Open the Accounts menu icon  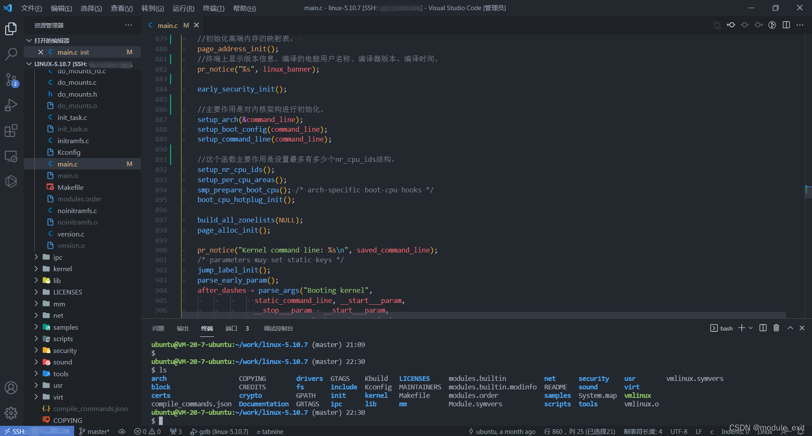11,388
